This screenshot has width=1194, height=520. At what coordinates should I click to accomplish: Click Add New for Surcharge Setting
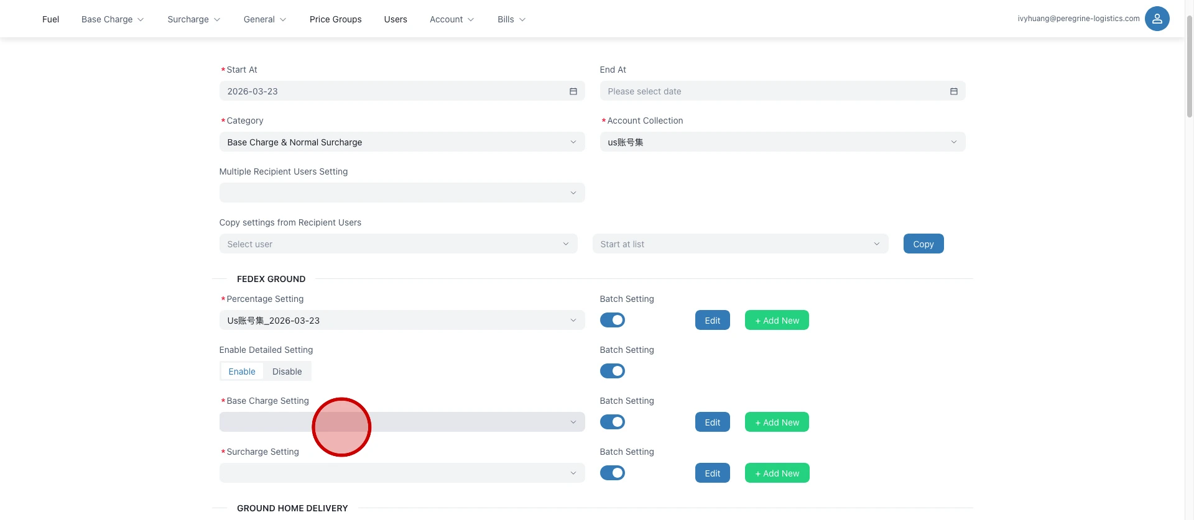[x=777, y=473]
